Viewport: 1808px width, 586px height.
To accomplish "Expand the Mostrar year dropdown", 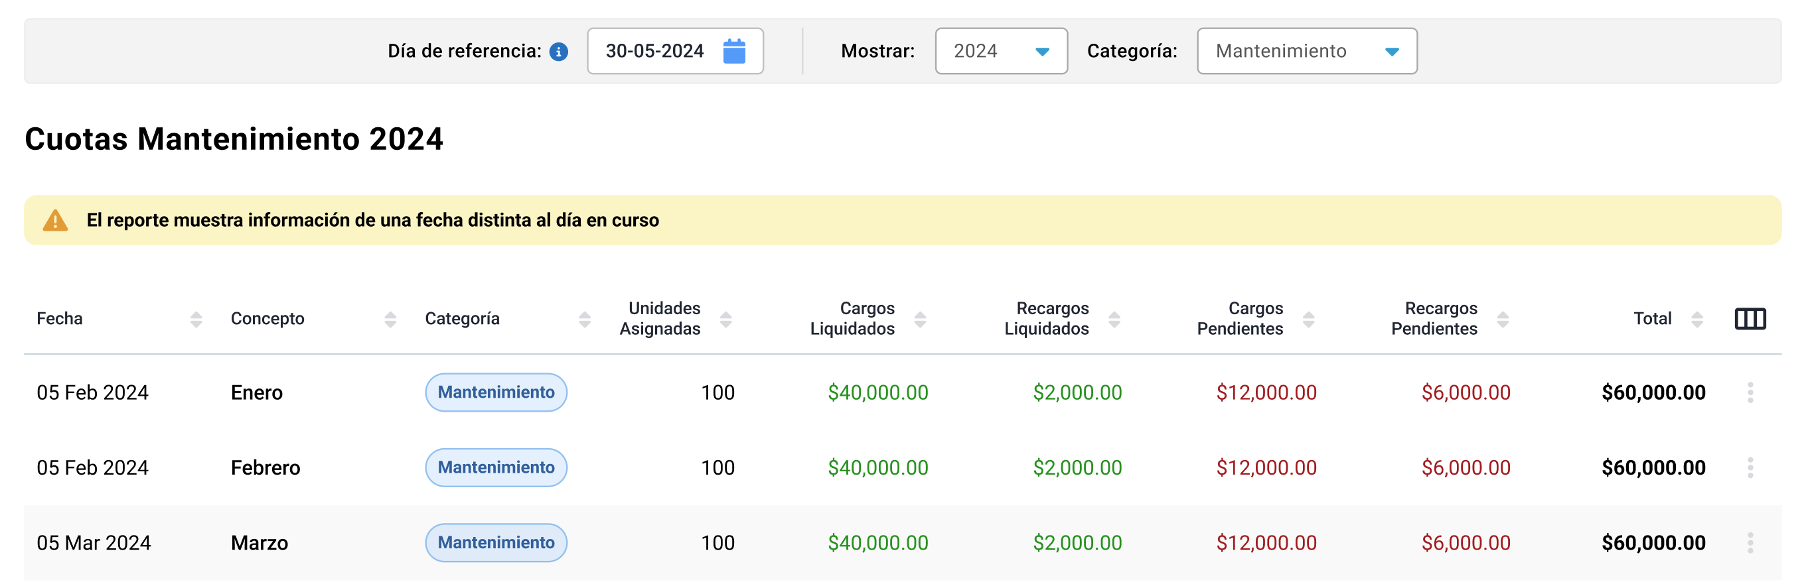I will click(1001, 51).
